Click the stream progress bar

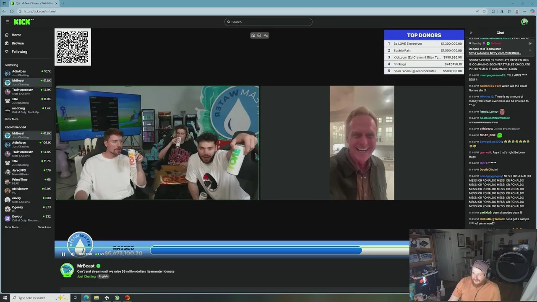(x=232, y=247)
